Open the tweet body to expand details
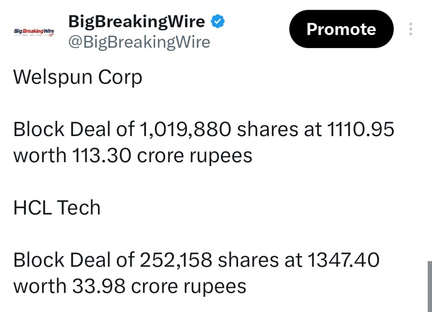Image resolution: width=432 pixels, height=312 pixels. pos(204,181)
